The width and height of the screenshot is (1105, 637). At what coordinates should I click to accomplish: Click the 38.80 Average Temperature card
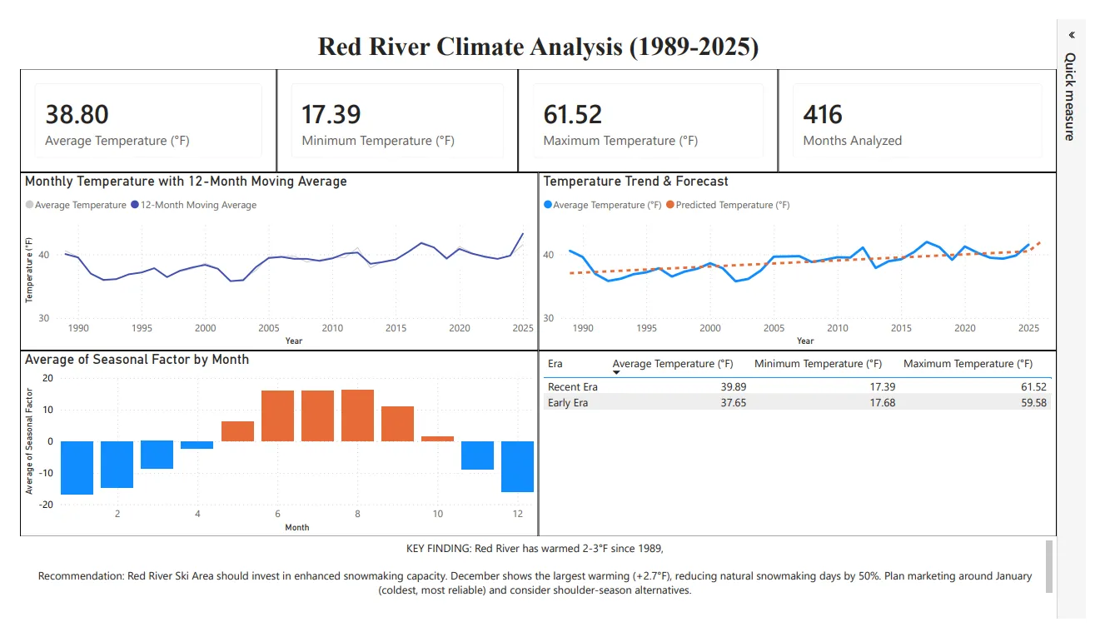coord(148,119)
